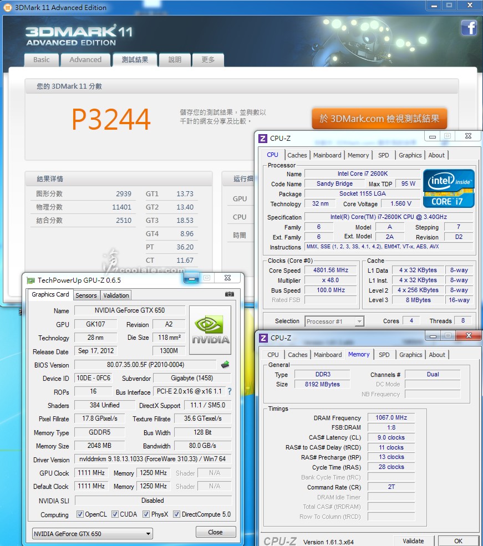This screenshot has height=546, width=483.
Task: Click the GT4 result value 8.96
Action: tap(187, 234)
